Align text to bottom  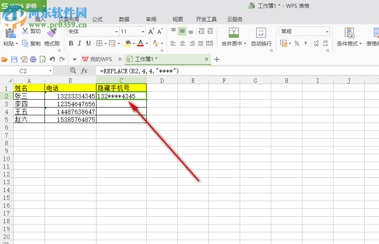click(191, 31)
